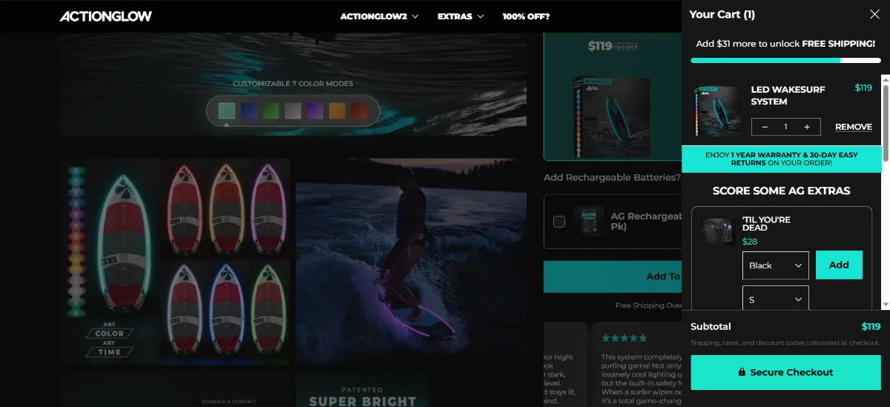Click the free shipping progress bar
The height and width of the screenshot is (407, 890).
[x=785, y=60]
